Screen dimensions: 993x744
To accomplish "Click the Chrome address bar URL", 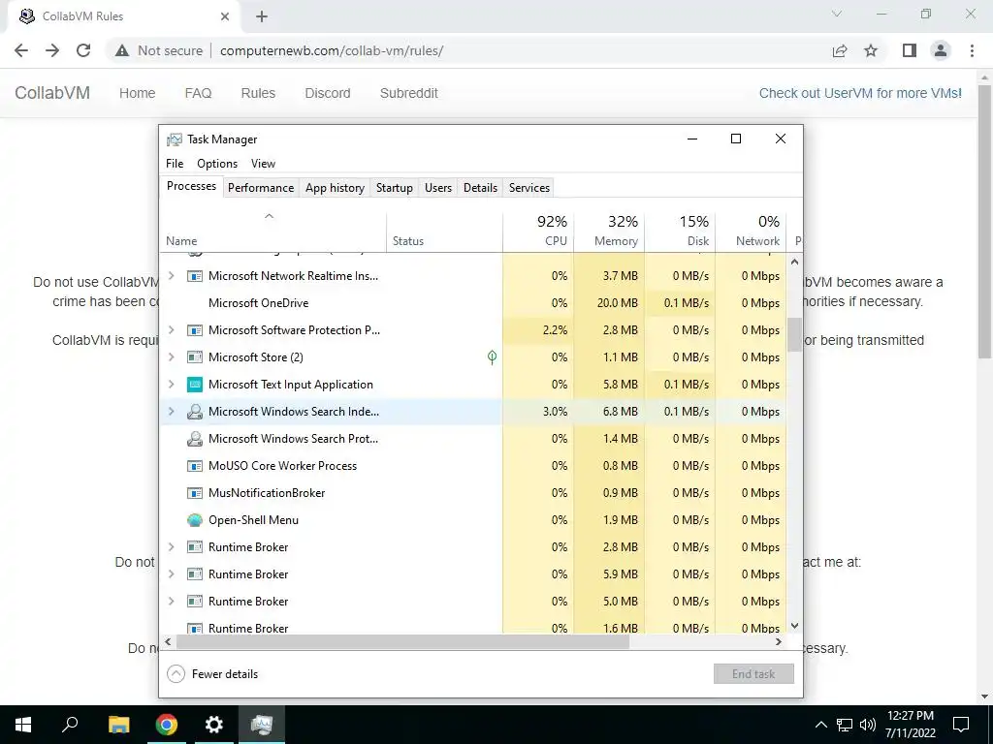I will click(x=332, y=50).
